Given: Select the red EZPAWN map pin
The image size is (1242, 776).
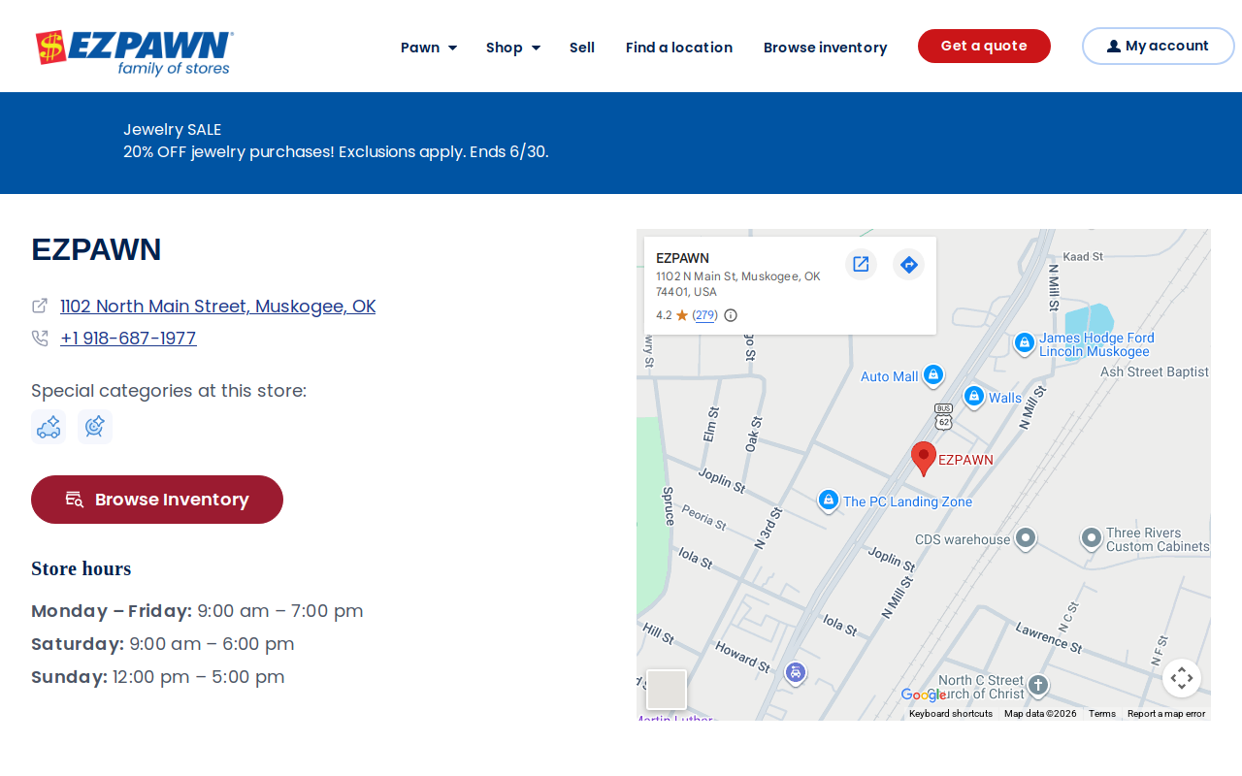Looking at the screenshot, I should coord(924,459).
